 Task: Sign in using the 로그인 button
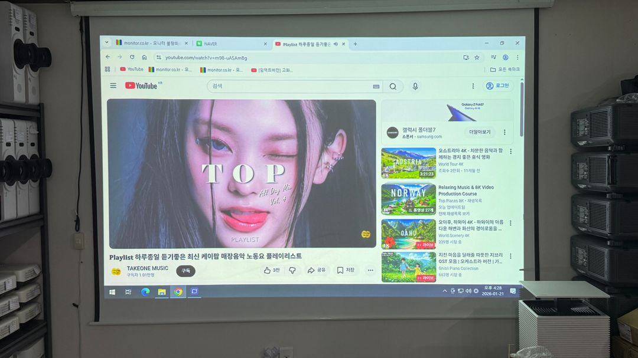click(498, 86)
